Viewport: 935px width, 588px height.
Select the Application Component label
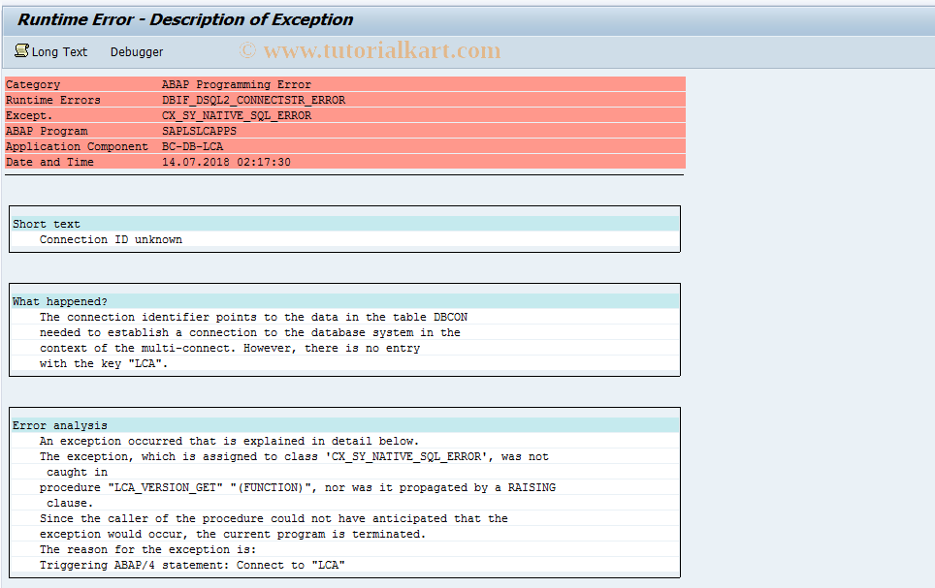coord(77,146)
